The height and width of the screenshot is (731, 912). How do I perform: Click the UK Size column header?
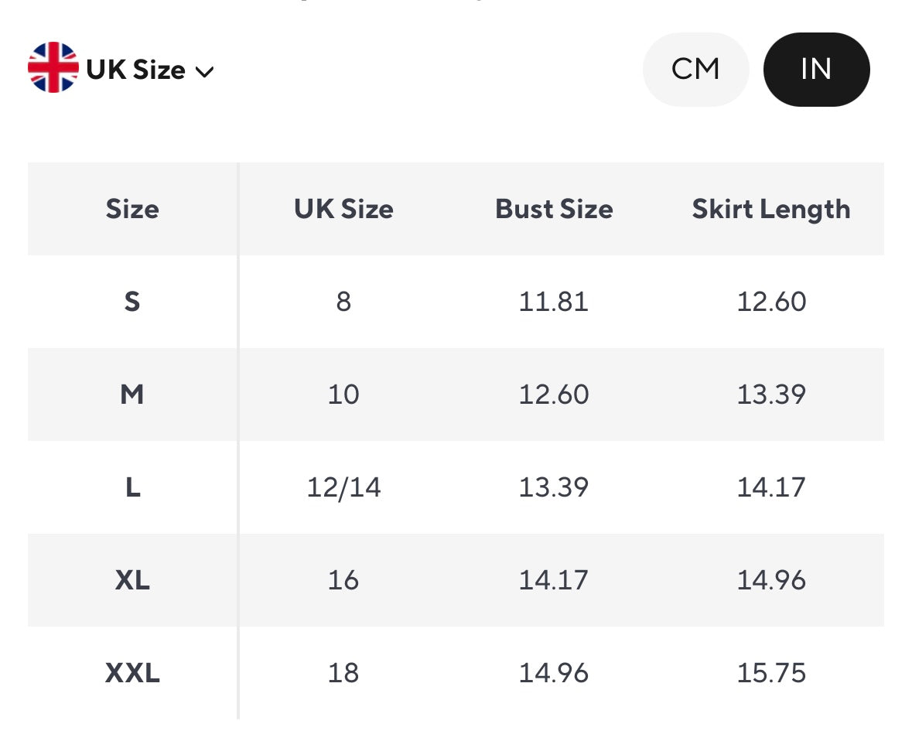coord(343,209)
